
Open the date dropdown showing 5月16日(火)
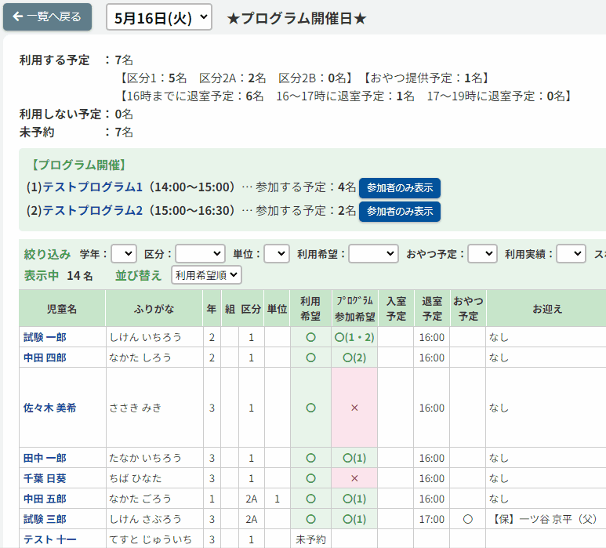pos(159,17)
